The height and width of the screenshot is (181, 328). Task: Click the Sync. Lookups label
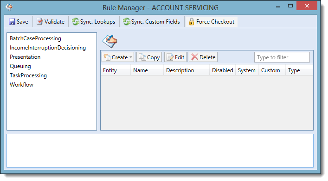tap(98, 22)
